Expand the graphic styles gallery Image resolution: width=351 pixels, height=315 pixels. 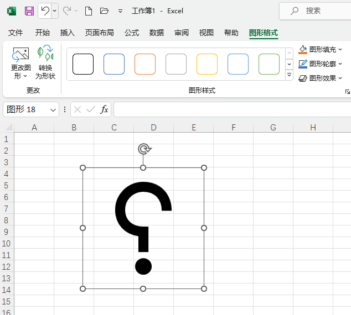[x=289, y=75]
